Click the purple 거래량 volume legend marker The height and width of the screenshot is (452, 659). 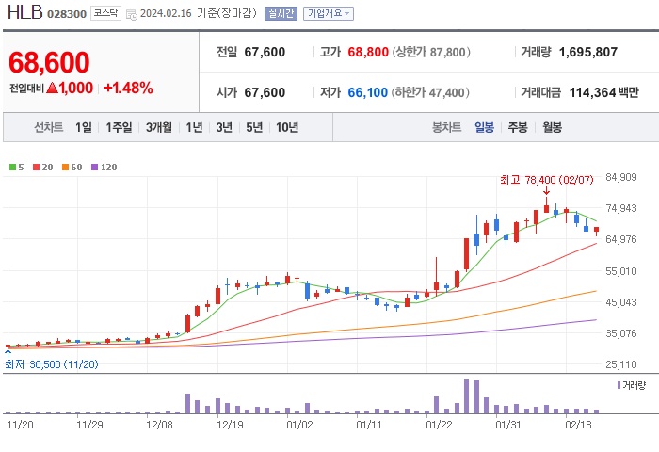point(619,385)
